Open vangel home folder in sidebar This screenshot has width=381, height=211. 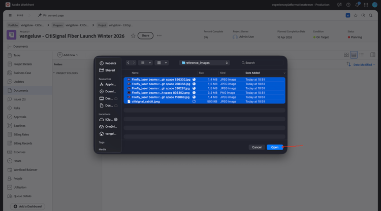click(x=108, y=133)
